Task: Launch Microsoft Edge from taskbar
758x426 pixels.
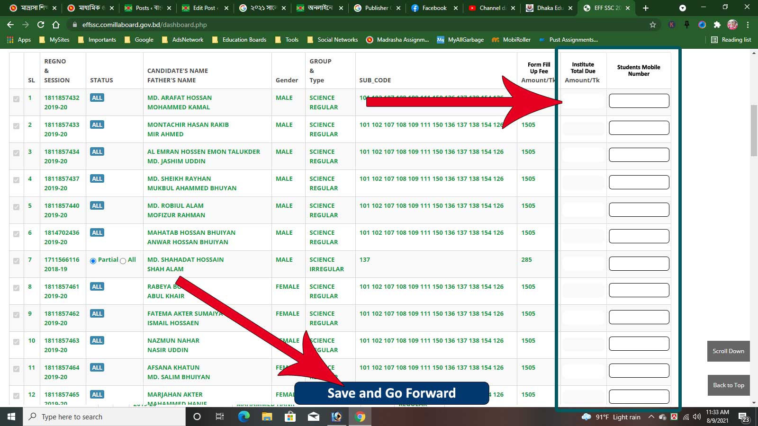Action: (244, 417)
